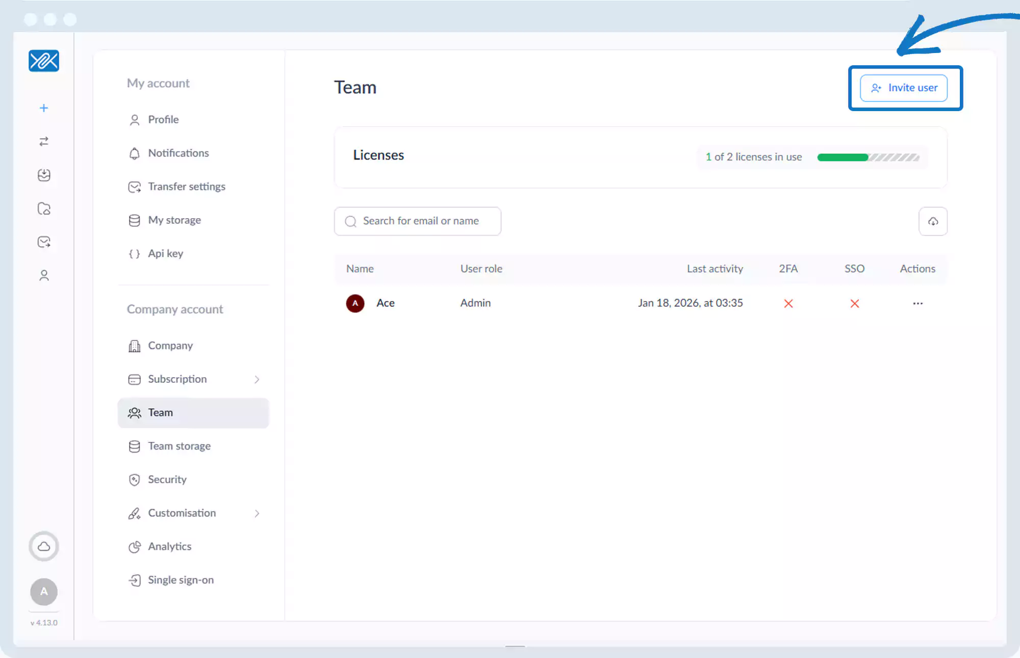Screen dimensions: 1020x658
Task: Expand the Subscription submenu chevron
Action: click(257, 379)
